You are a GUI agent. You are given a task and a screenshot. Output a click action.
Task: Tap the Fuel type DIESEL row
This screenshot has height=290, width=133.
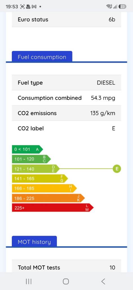pos(66,83)
